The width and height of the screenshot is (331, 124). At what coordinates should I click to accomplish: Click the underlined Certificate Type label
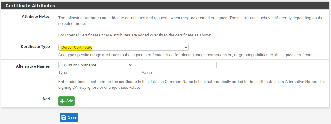35,46
